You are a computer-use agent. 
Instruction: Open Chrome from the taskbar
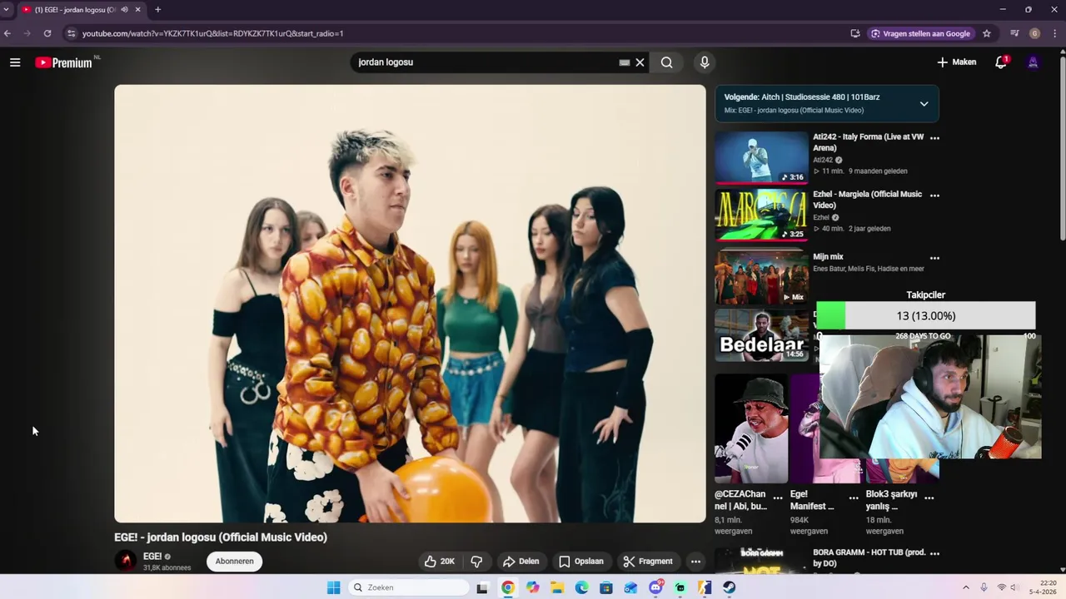508,587
